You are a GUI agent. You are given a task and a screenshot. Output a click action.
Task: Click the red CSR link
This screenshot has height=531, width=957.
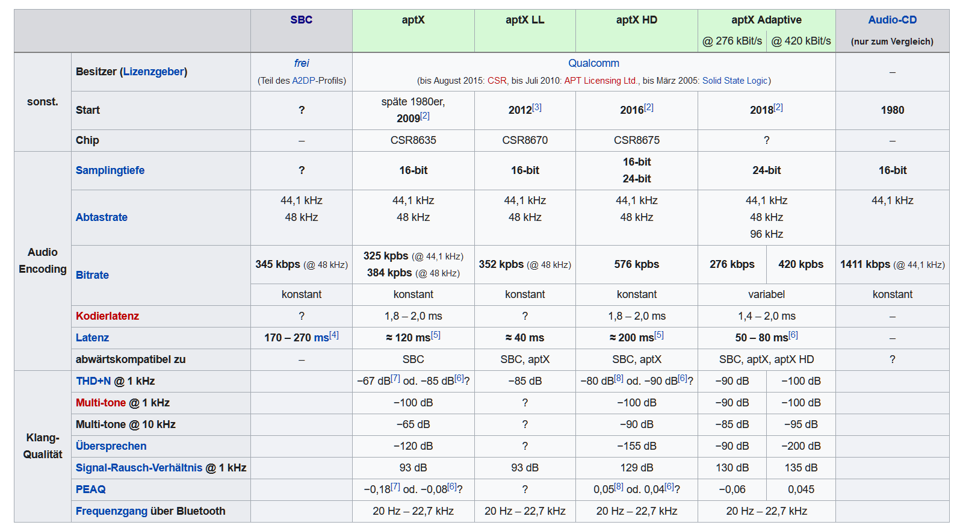(497, 81)
